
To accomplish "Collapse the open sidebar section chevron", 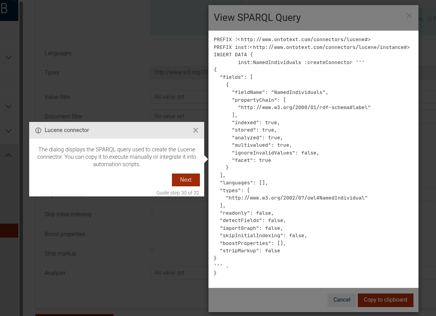I will [8, 155].
